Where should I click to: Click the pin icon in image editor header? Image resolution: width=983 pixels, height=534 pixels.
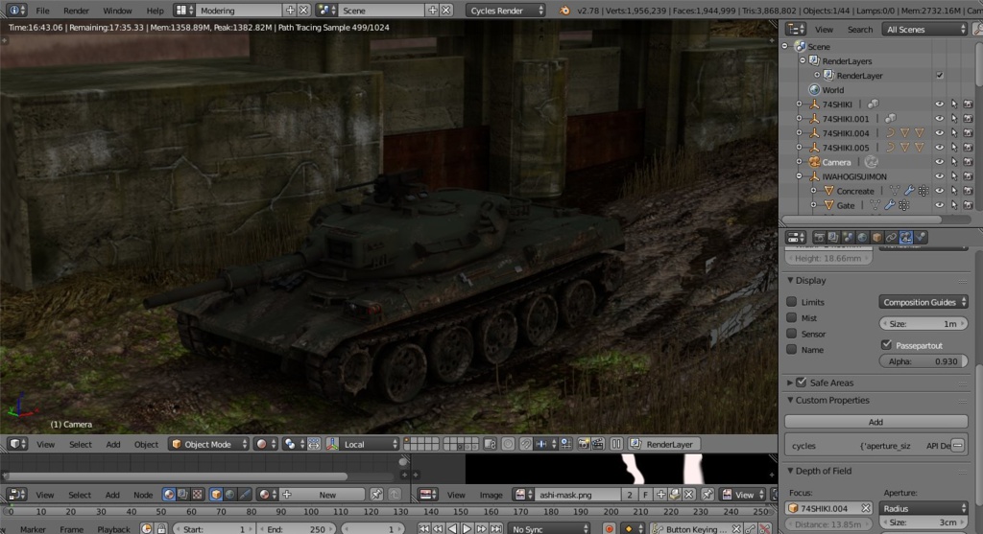coord(707,495)
